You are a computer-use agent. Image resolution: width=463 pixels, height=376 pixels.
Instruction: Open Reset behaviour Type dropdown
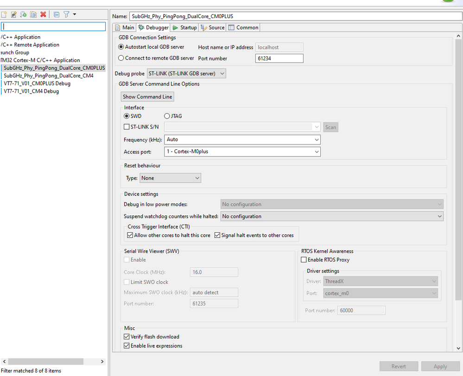point(170,178)
